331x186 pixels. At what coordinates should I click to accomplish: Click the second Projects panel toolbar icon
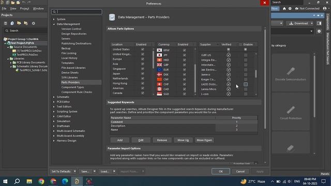click(12, 23)
